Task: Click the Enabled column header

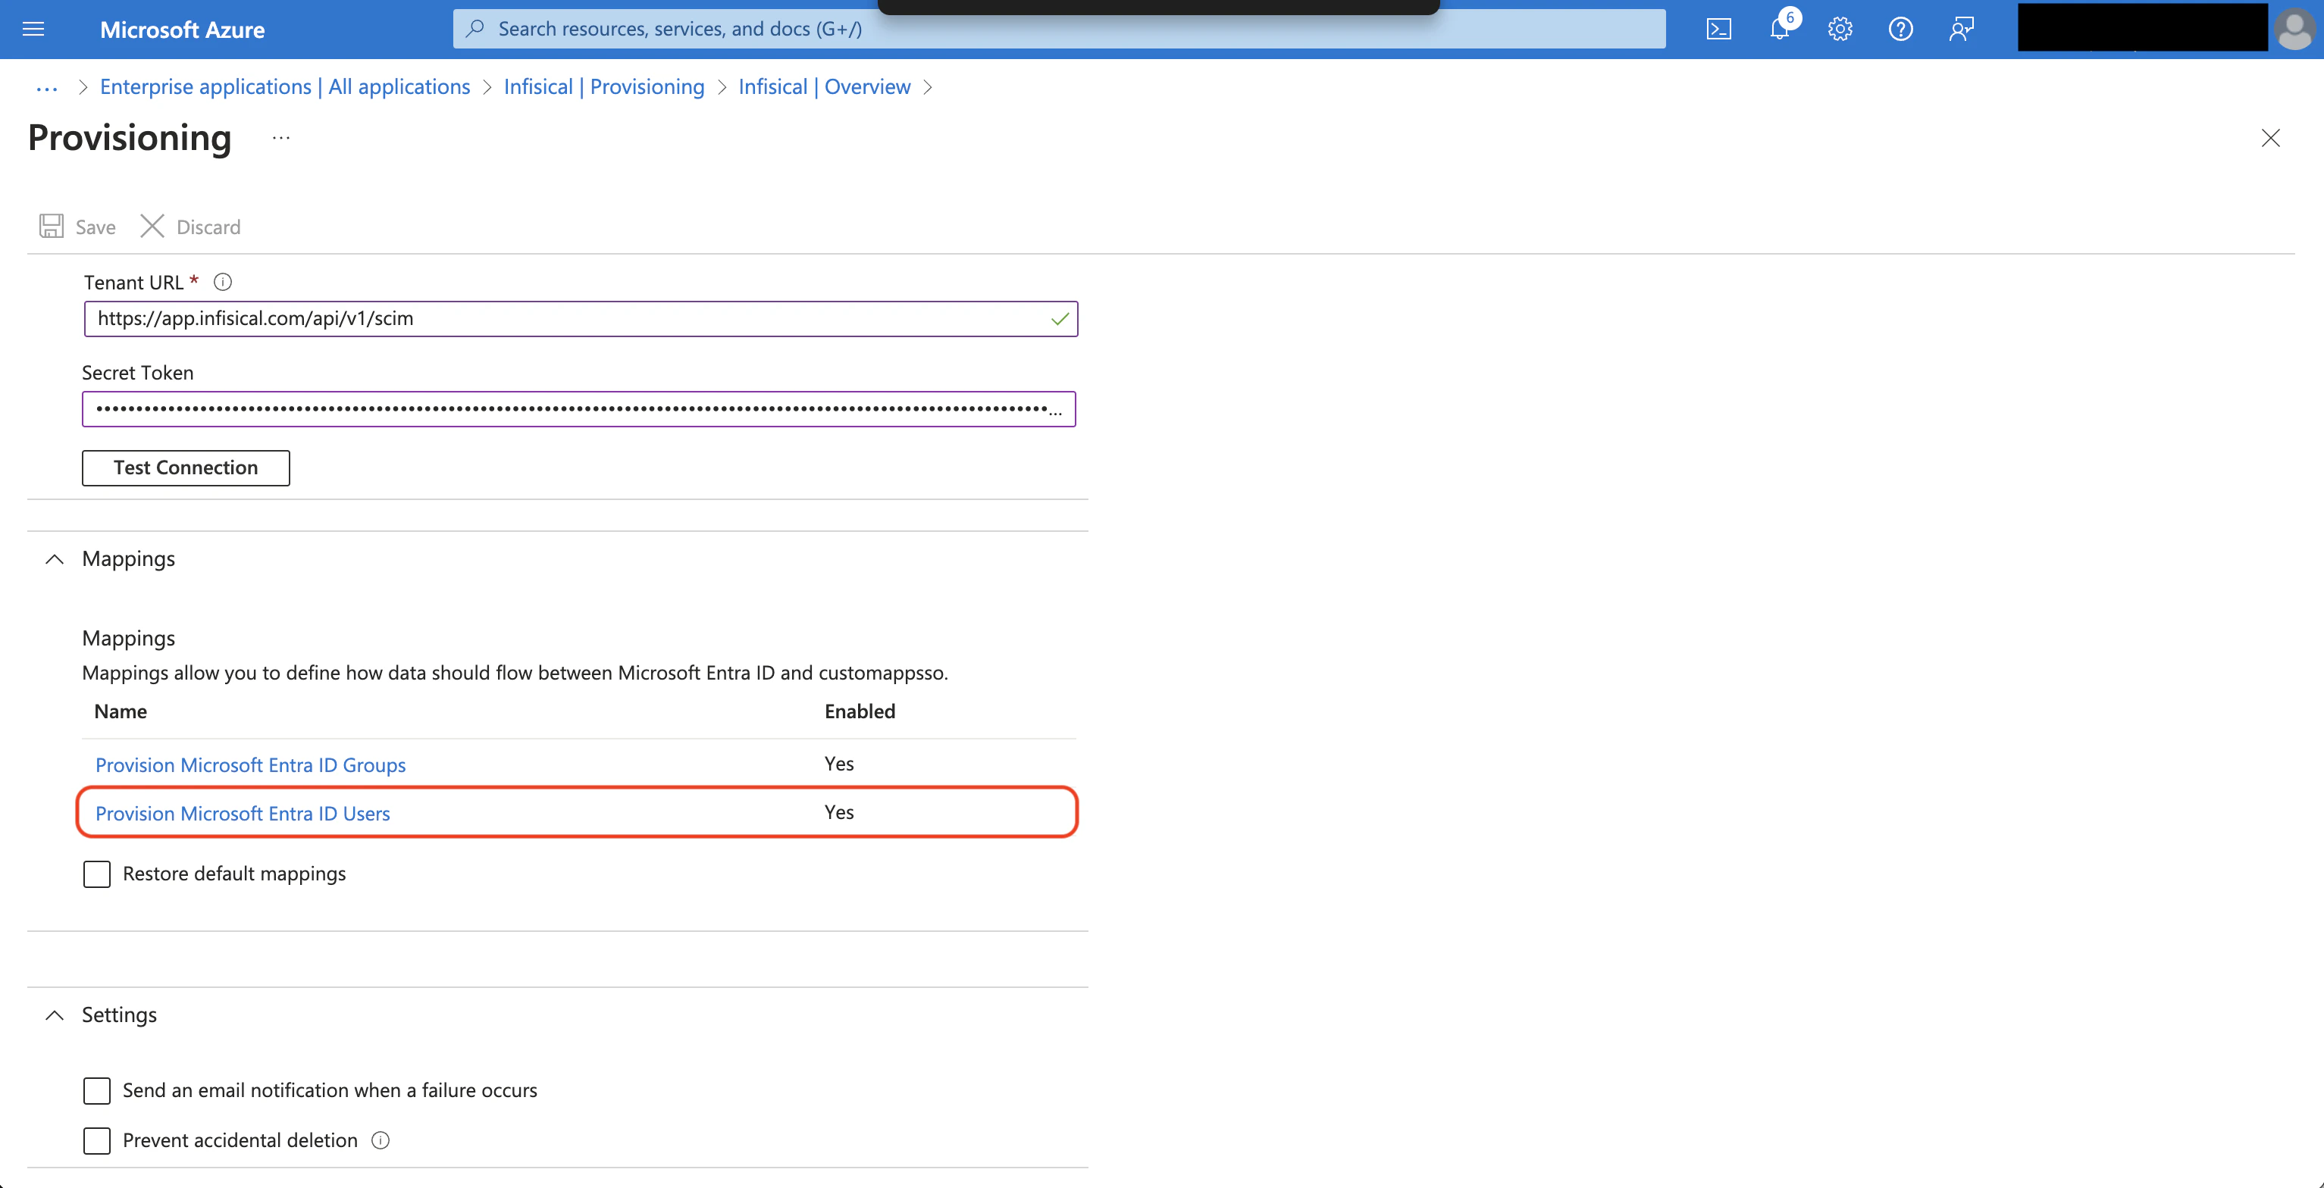Action: click(x=860, y=711)
